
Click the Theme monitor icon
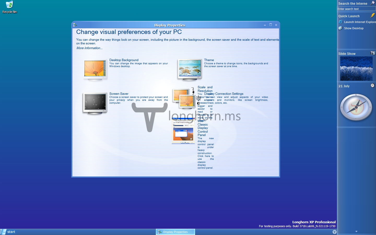(190, 69)
